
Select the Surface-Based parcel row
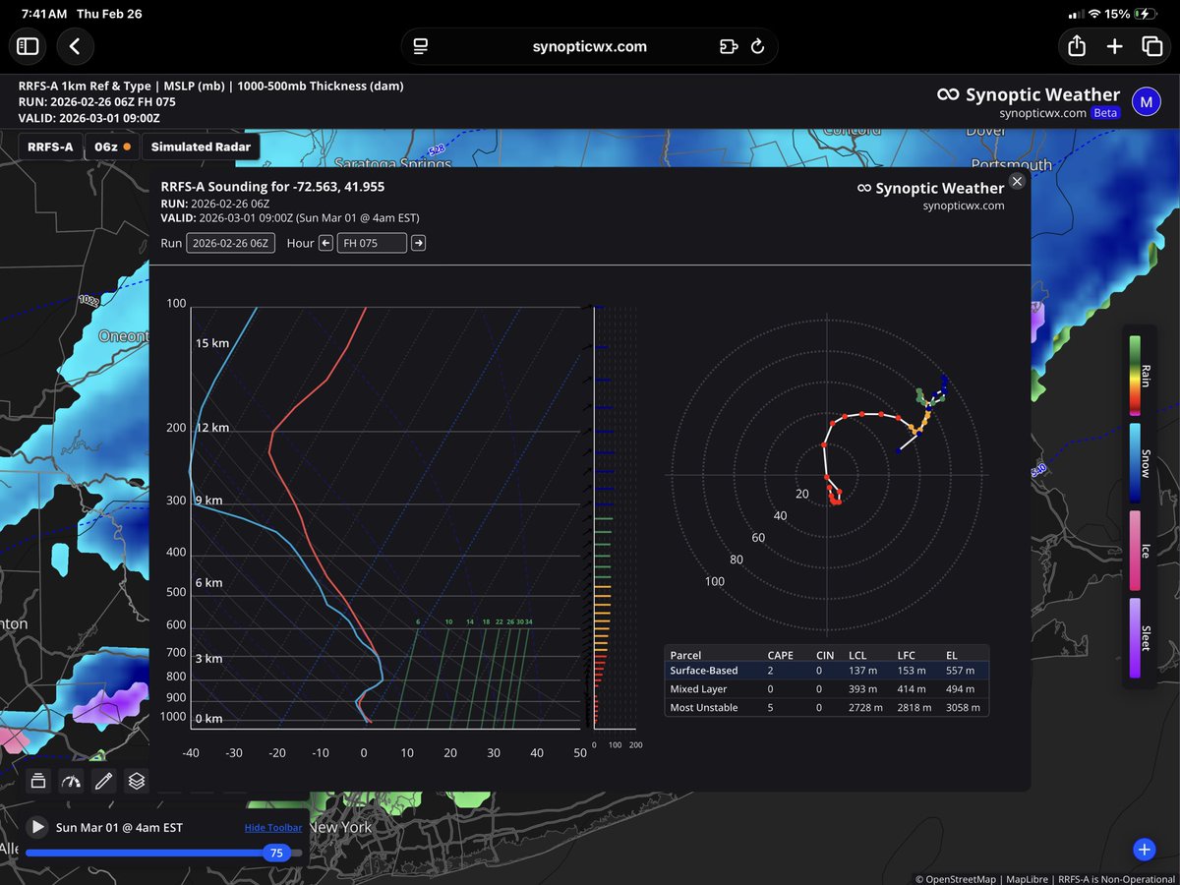tap(826, 671)
